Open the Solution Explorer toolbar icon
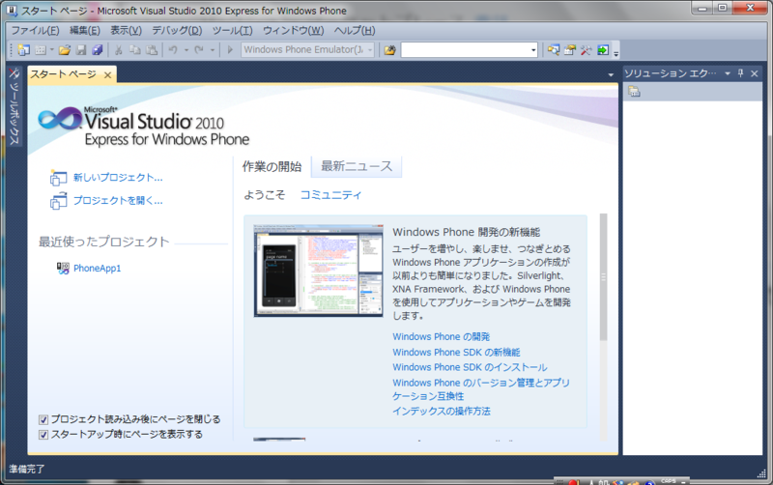The height and width of the screenshot is (485, 773). pos(554,50)
